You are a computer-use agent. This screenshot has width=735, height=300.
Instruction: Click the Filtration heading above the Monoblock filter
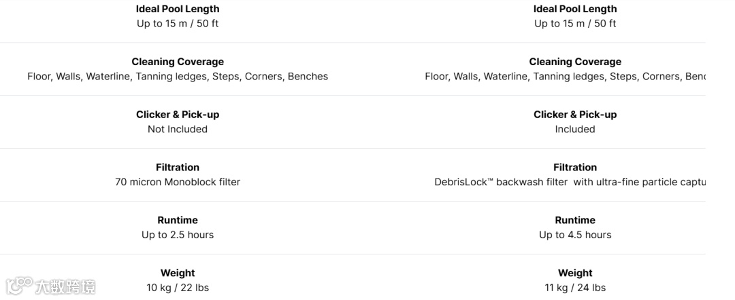tap(178, 167)
